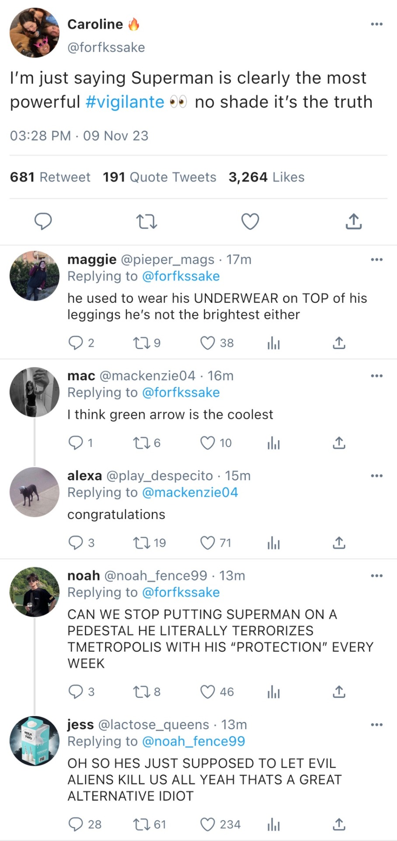Open more options menu on maggie's reply

[376, 260]
